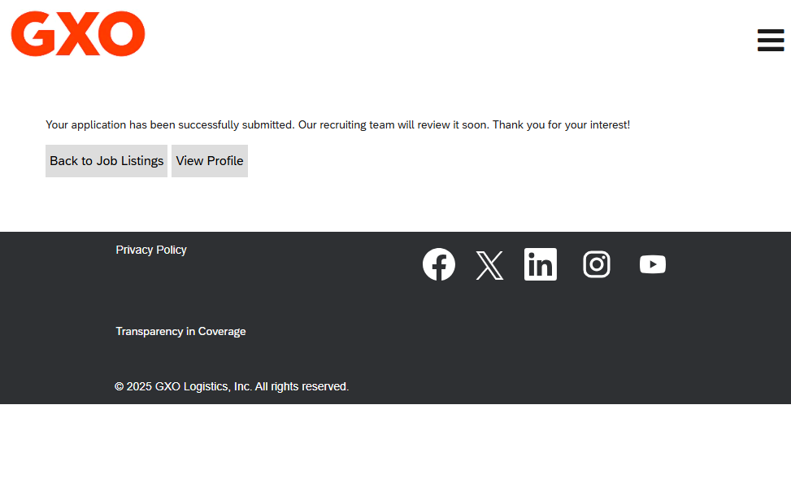The image size is (791, 479).
Task: Click Back to Job Listings
Action: coord(106,161)
